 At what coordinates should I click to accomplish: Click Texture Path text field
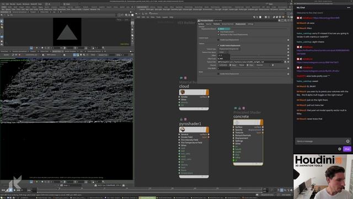click(x=250, y=62)
